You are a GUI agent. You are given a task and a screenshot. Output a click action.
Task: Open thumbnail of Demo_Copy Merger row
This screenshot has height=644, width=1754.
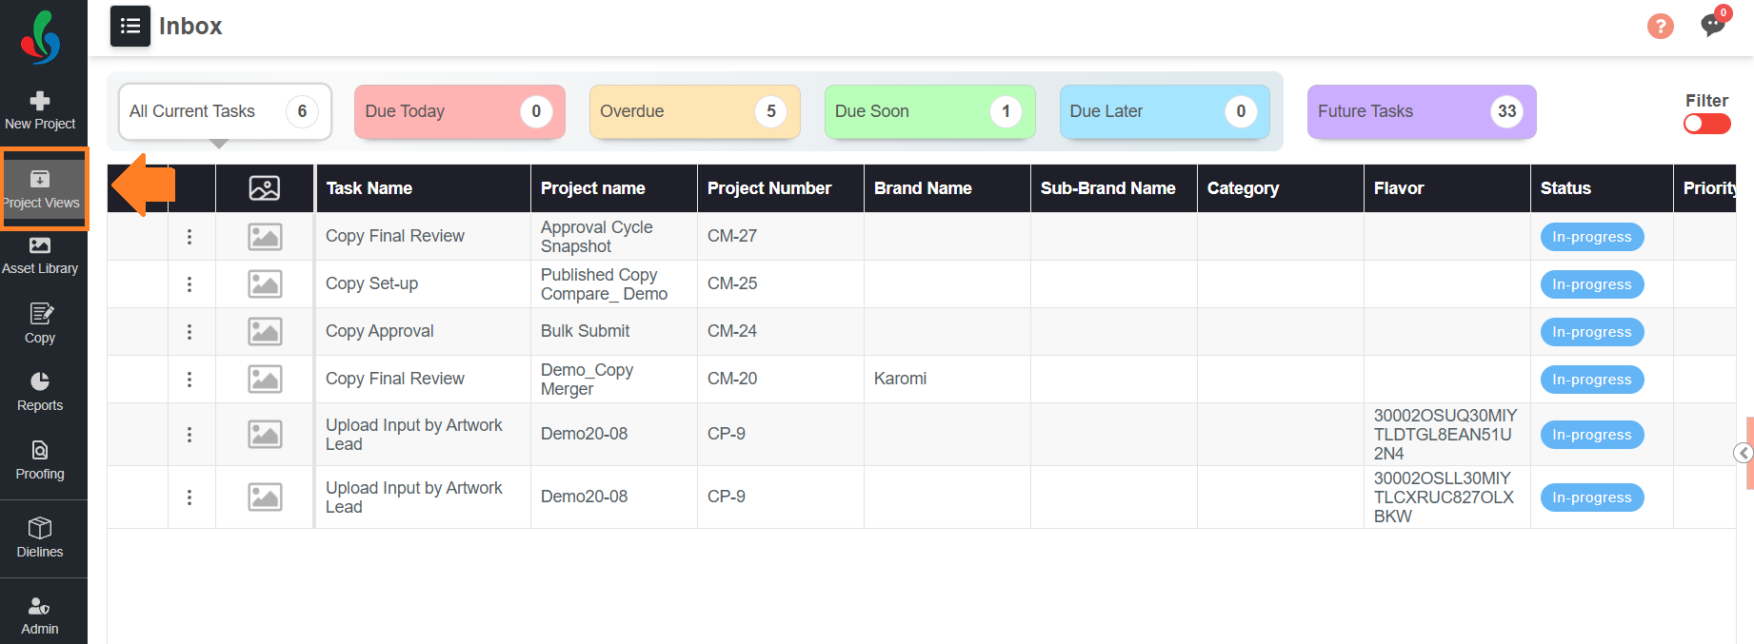pyautogui.click(x=265, y=379)
